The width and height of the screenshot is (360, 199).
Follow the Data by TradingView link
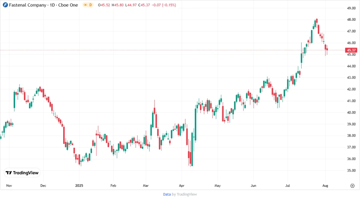180,194
